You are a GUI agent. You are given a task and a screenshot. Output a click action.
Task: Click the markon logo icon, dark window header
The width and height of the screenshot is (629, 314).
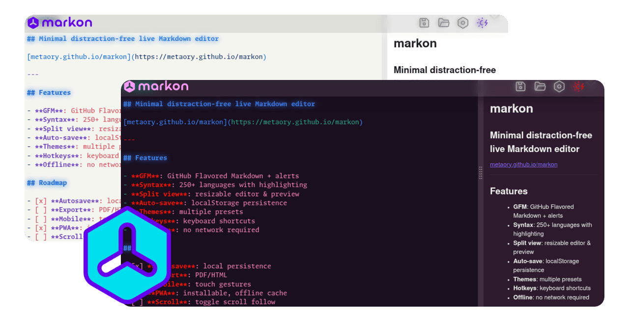130,86
